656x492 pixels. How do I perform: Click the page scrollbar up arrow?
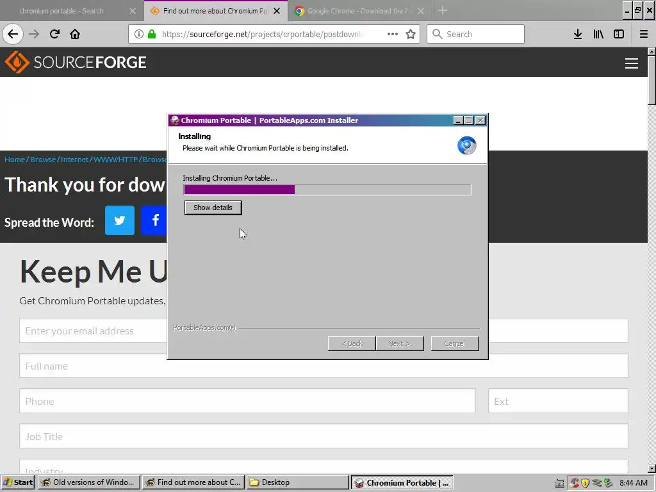(652, 51)
